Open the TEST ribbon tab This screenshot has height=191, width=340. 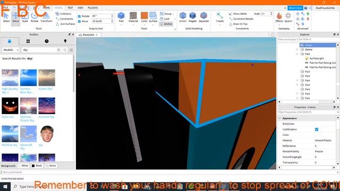(70, 8)
